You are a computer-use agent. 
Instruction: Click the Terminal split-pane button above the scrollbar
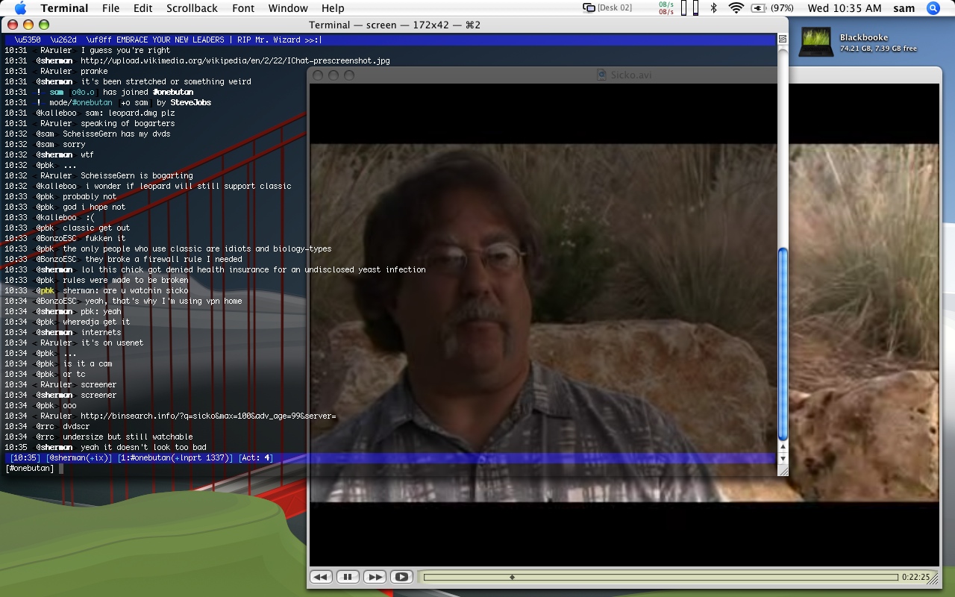(783, 39)
